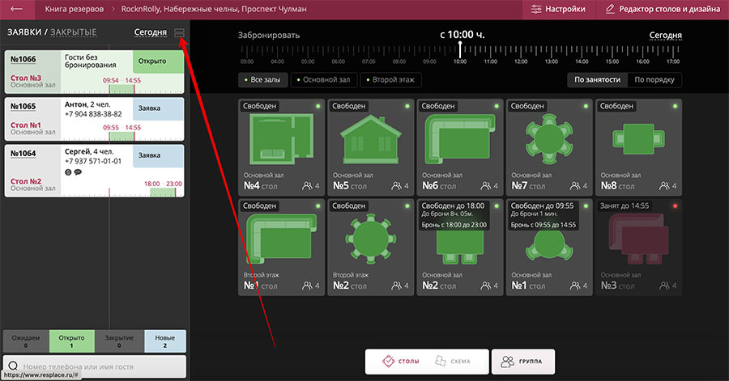This screenshot has height=381, width=729.
Task: Select table №5 house icon
Action: pyautogui.click(x=370, y=139)
